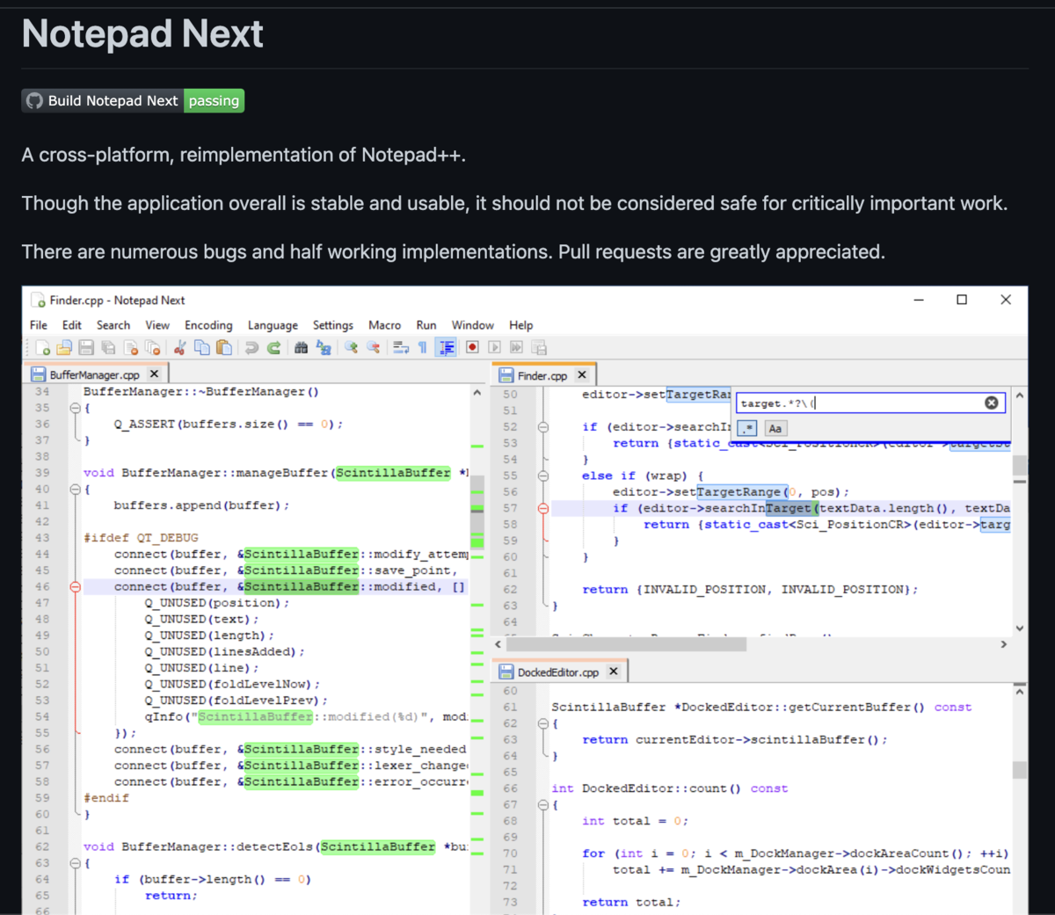The image size is (1055, 915).
Task: Zoom in on the text
Action: 352,346
